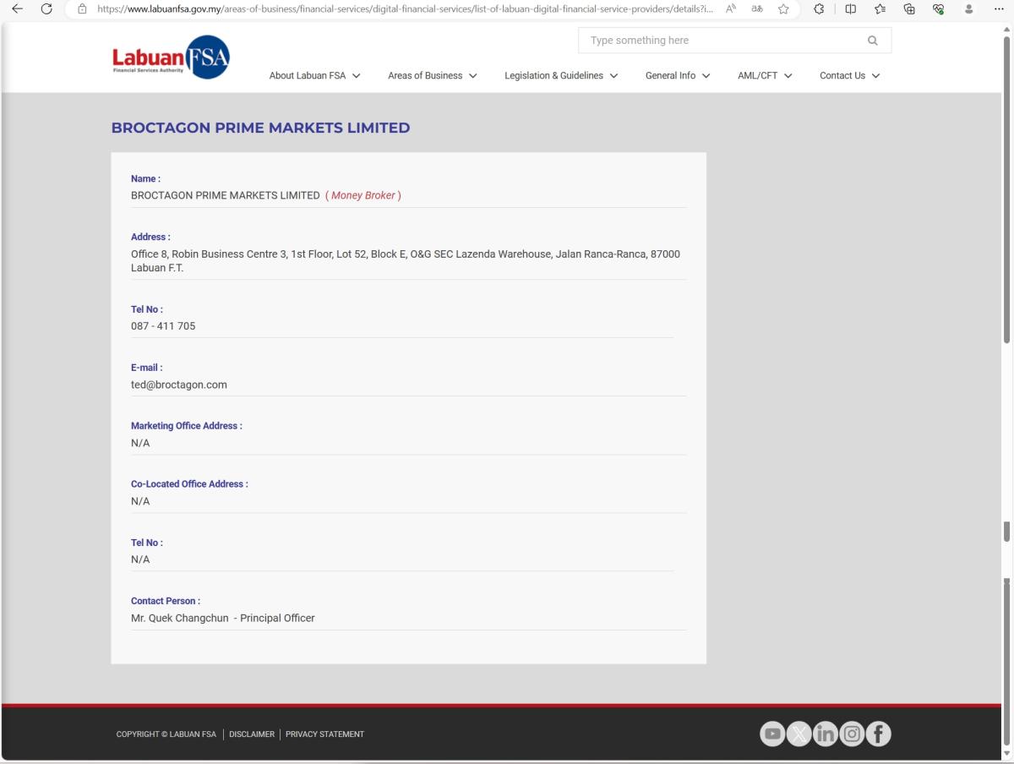Open browser Extensions puzzle icon

(819, 9)
